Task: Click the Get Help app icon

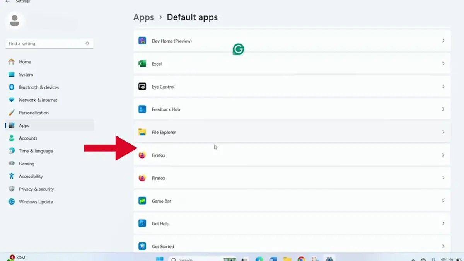Action: point(142,223)
